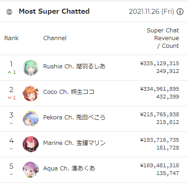Click the Rank column header
The image size is (188, 185).
point(11,38)
